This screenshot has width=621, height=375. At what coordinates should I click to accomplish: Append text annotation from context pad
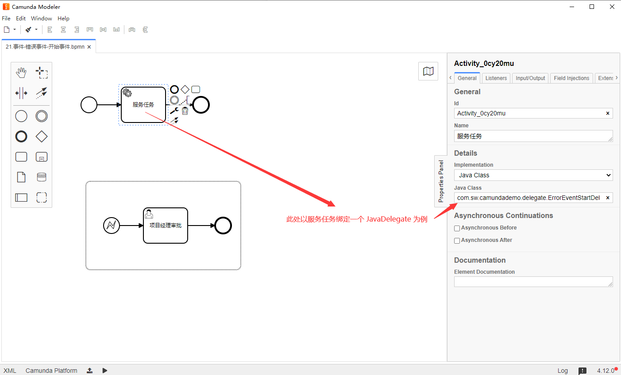pos(185,100)
